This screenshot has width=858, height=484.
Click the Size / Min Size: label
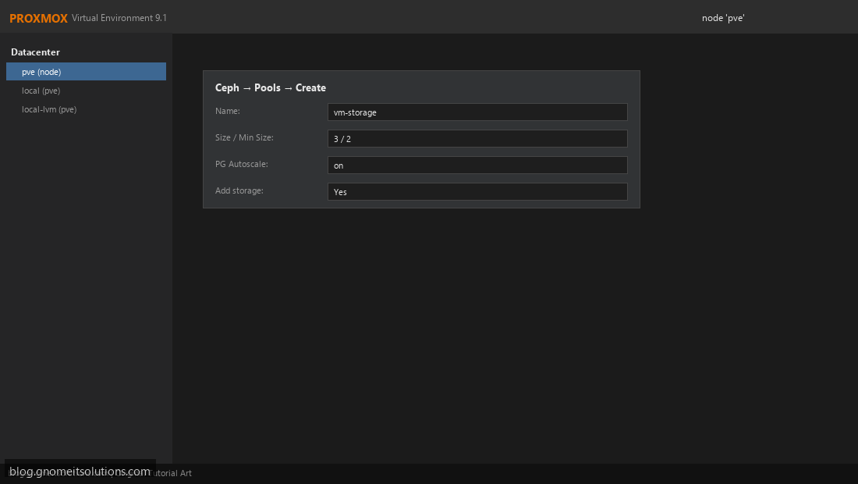pos(244,137)
